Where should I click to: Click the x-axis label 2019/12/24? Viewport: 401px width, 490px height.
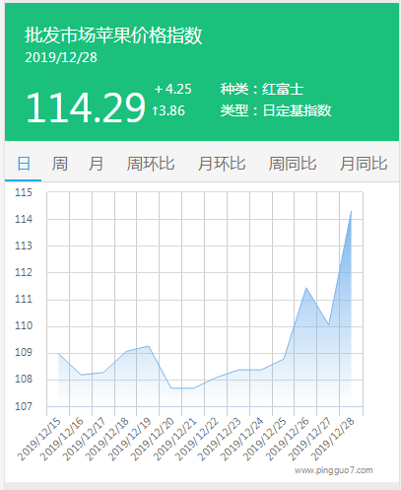coord(242,439)
